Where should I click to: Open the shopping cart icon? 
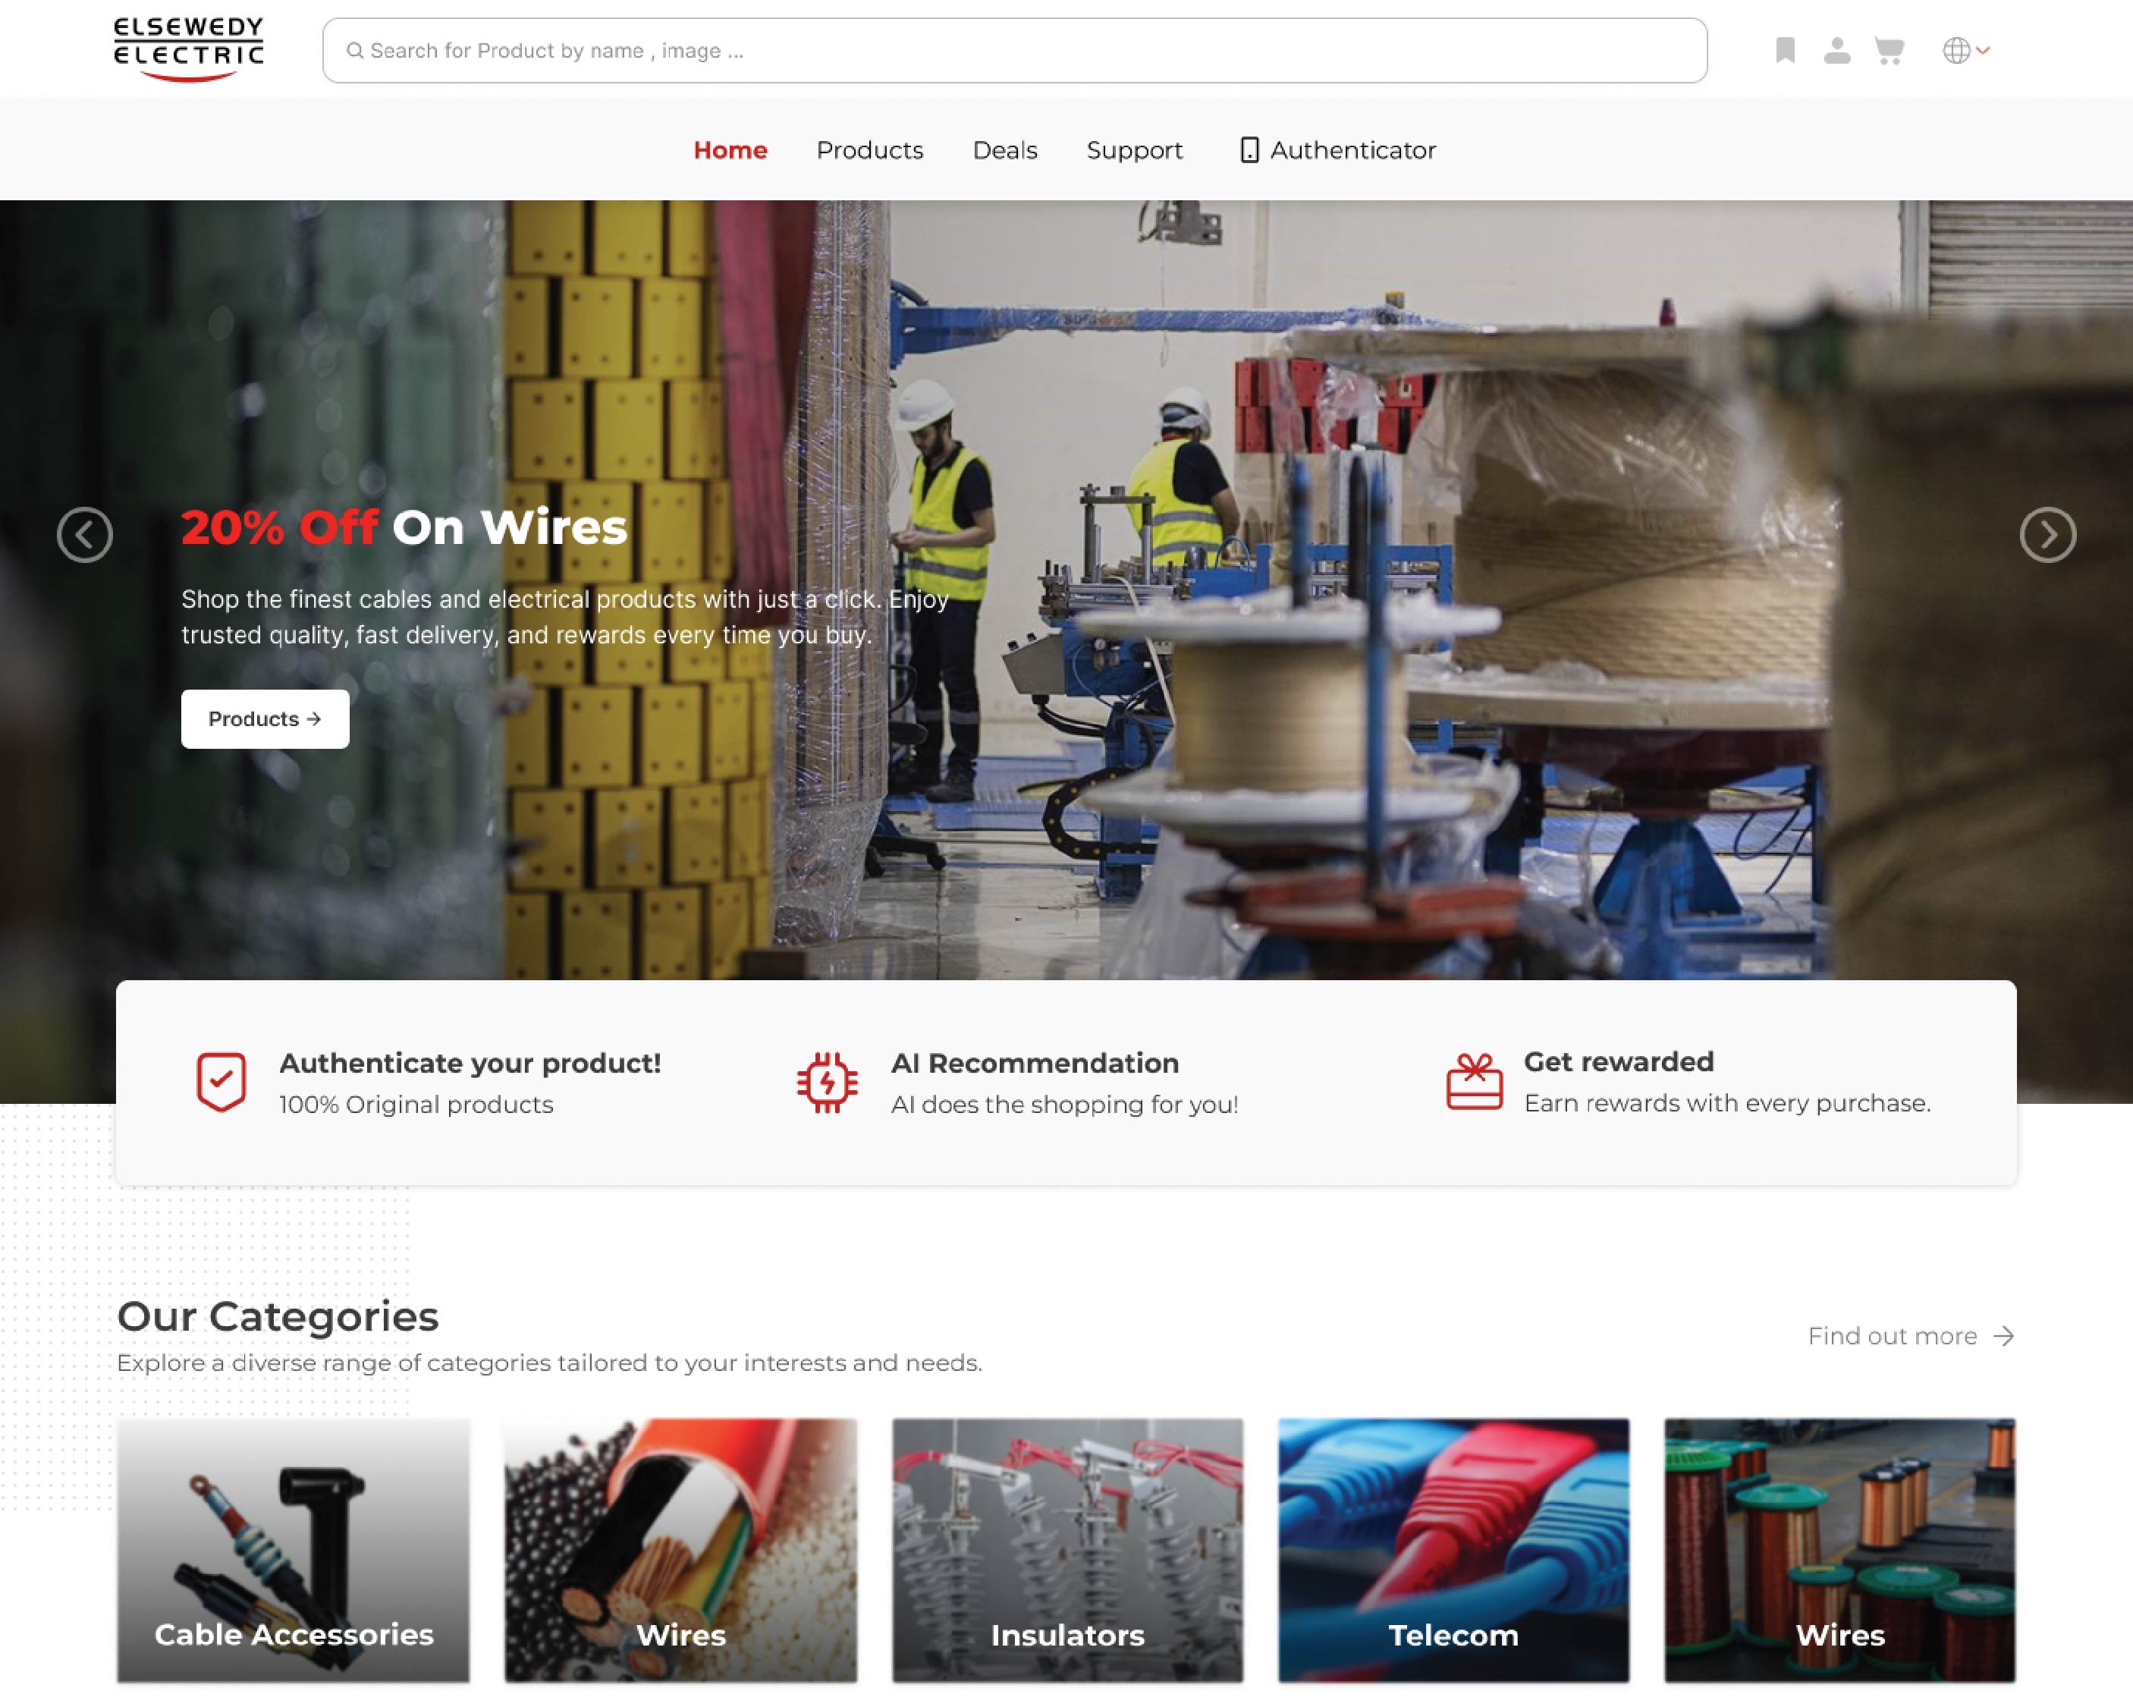pyautogui.click(x=1889, y=51)
